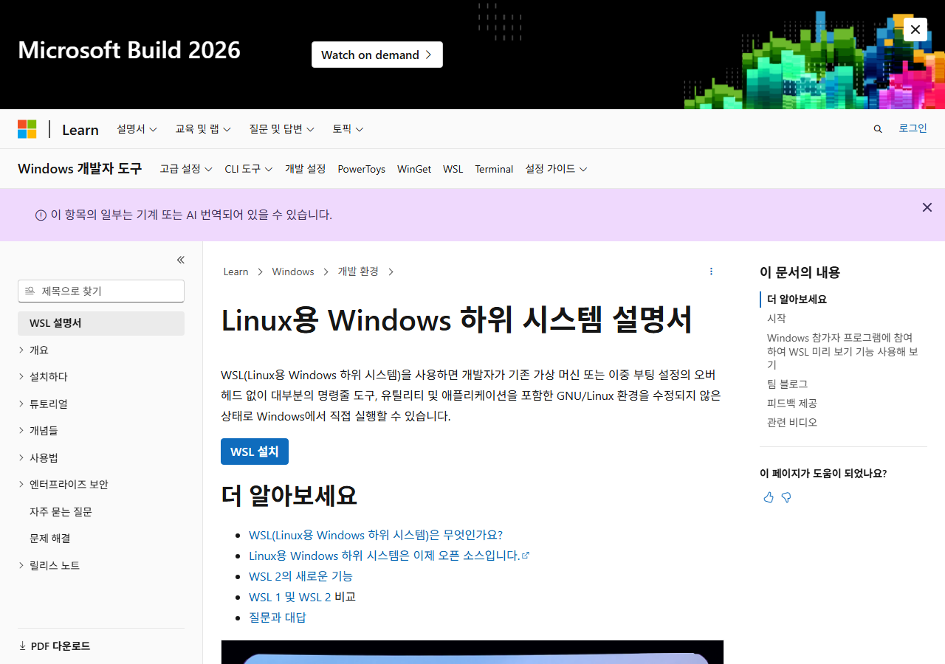This screenshot has height=664, width=945.
Task: Open the PowerToys menu item
Action: (362, 169)
